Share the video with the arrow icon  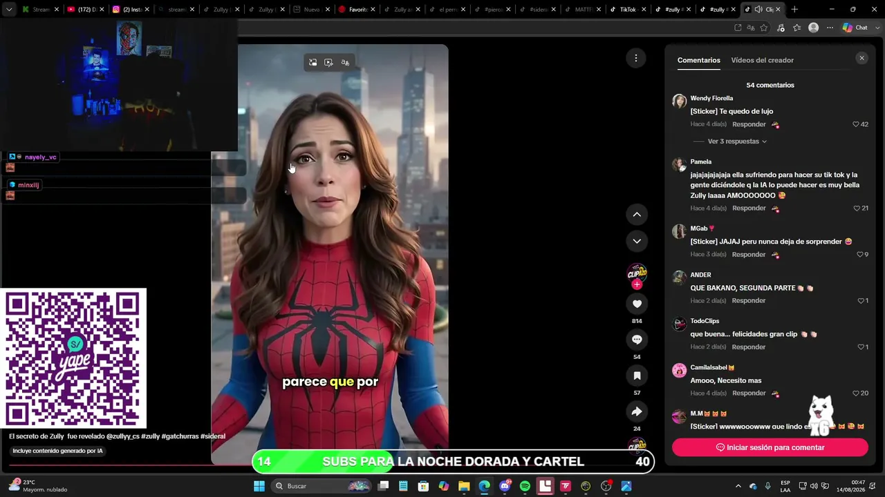pos(637,411)
